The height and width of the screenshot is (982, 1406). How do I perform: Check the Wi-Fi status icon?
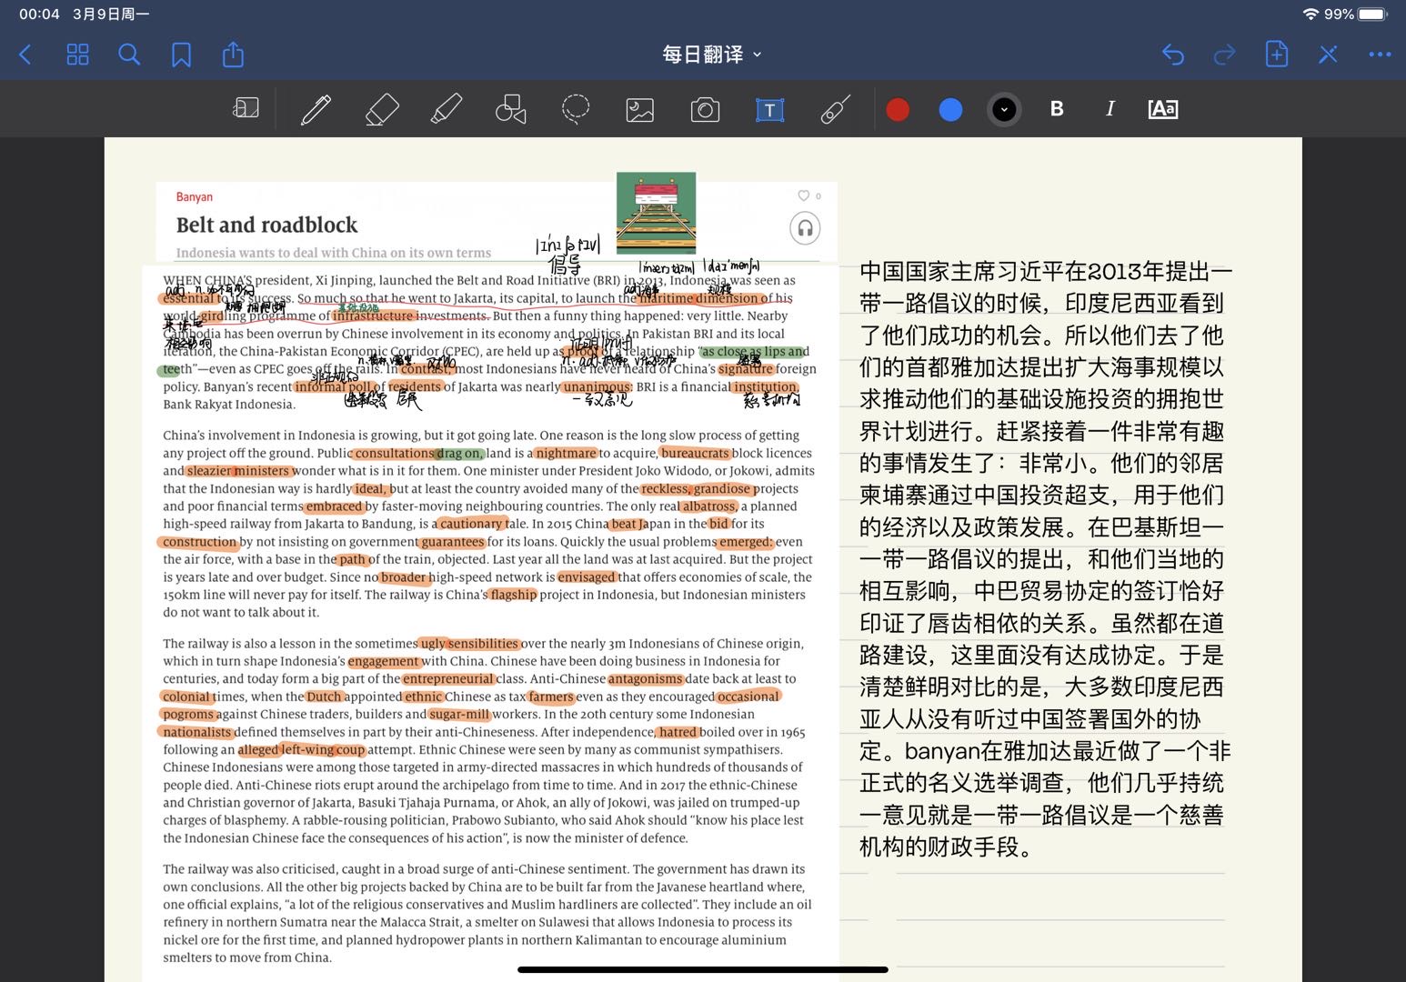[x=1311, y=15]
